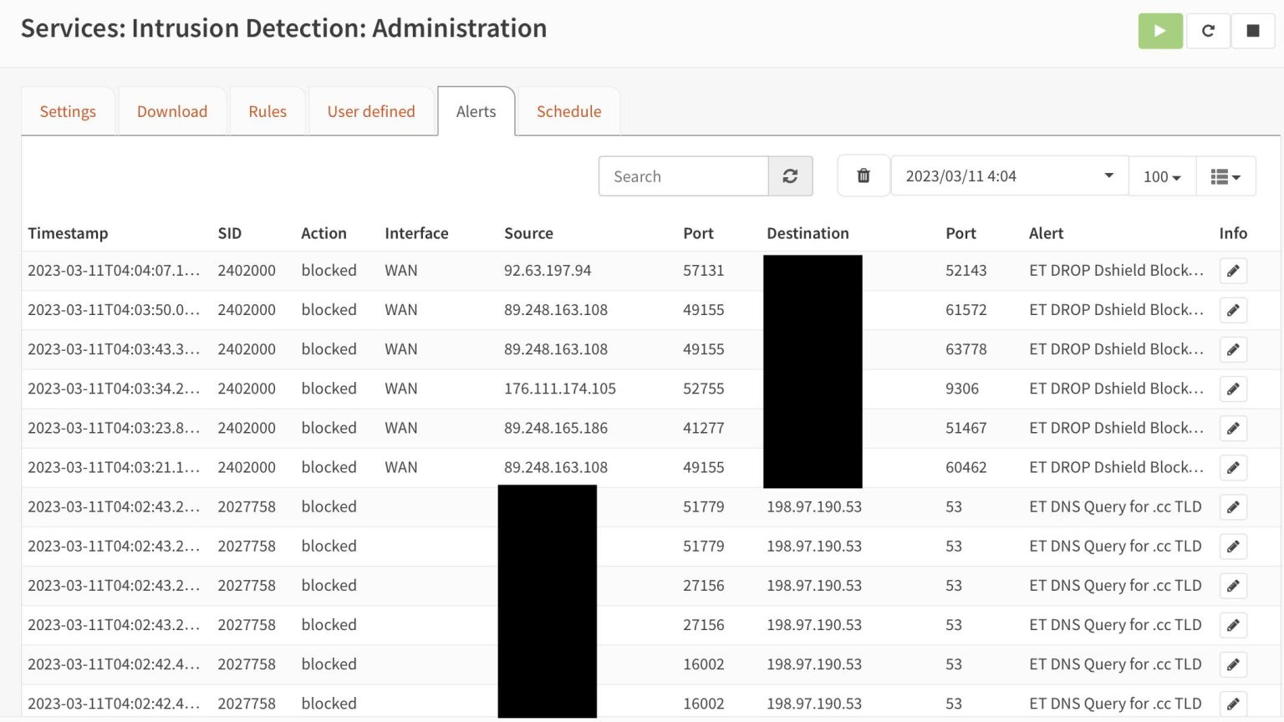This screenshot has height=722, width=1284.
Task: Expand the column selection dropdown
Action: (x=1225, y=175)
